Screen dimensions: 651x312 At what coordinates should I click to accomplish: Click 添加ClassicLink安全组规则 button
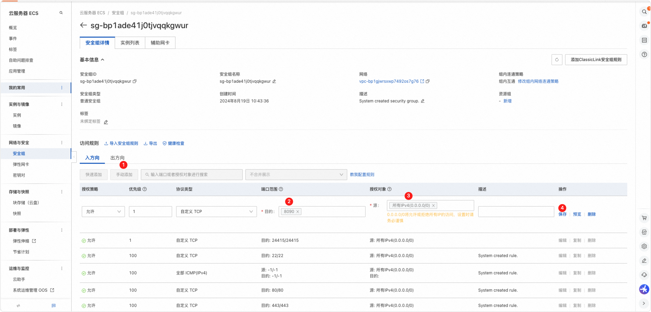[596, 60]
